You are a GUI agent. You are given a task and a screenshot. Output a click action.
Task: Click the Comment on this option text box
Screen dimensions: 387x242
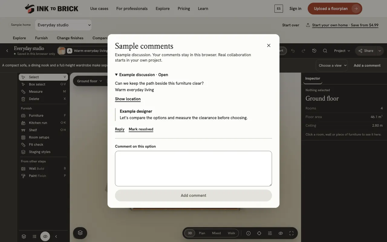pyautogui.click(x=193, y=168)
